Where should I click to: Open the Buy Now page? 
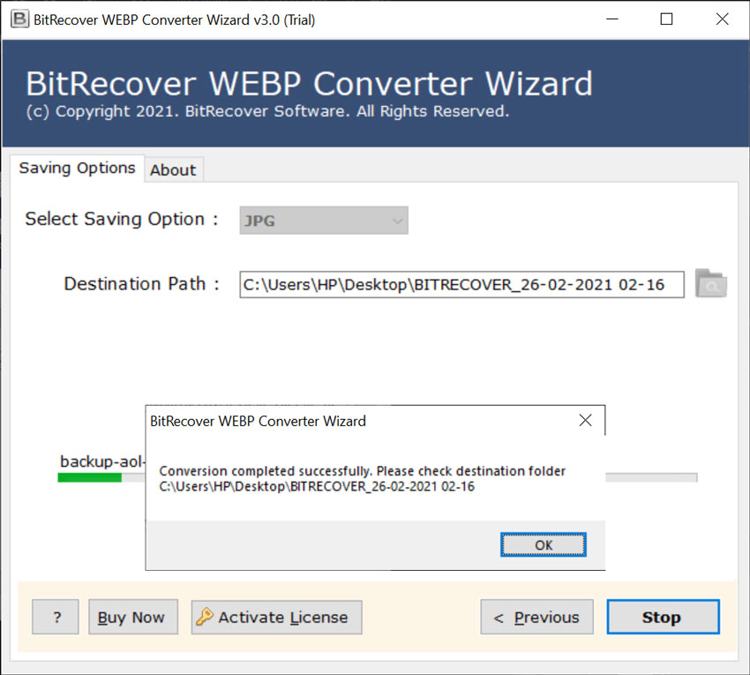(x=133, y=617)
